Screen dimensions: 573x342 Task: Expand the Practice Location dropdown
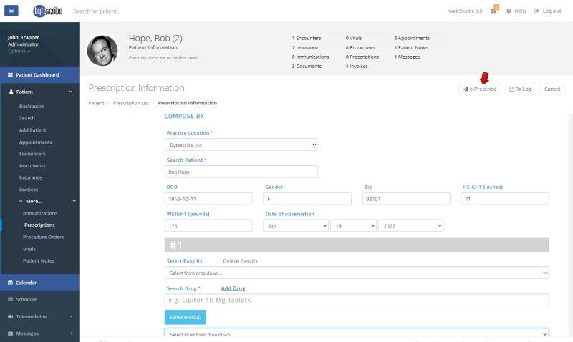(241, 145)
